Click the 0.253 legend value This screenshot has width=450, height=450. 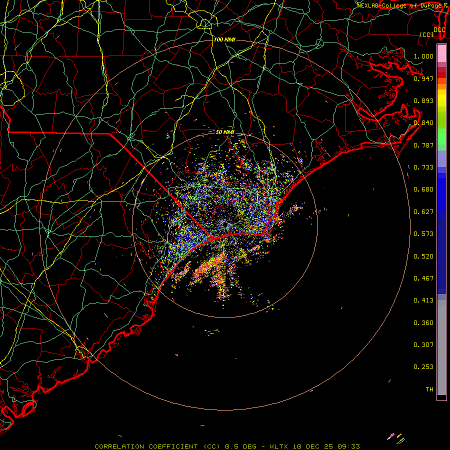423,367
